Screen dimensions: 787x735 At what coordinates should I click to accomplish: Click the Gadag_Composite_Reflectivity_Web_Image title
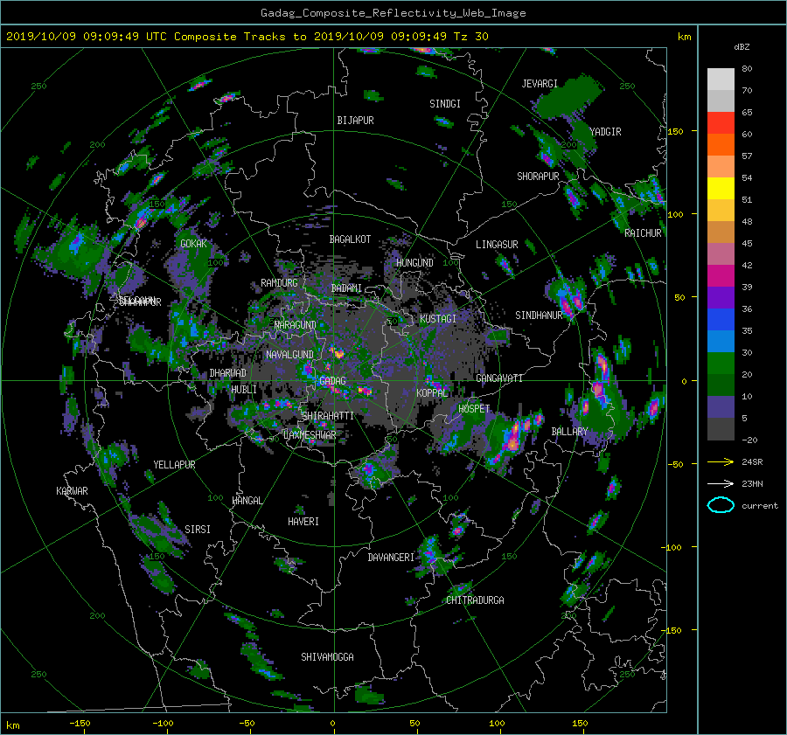point(393,13)
